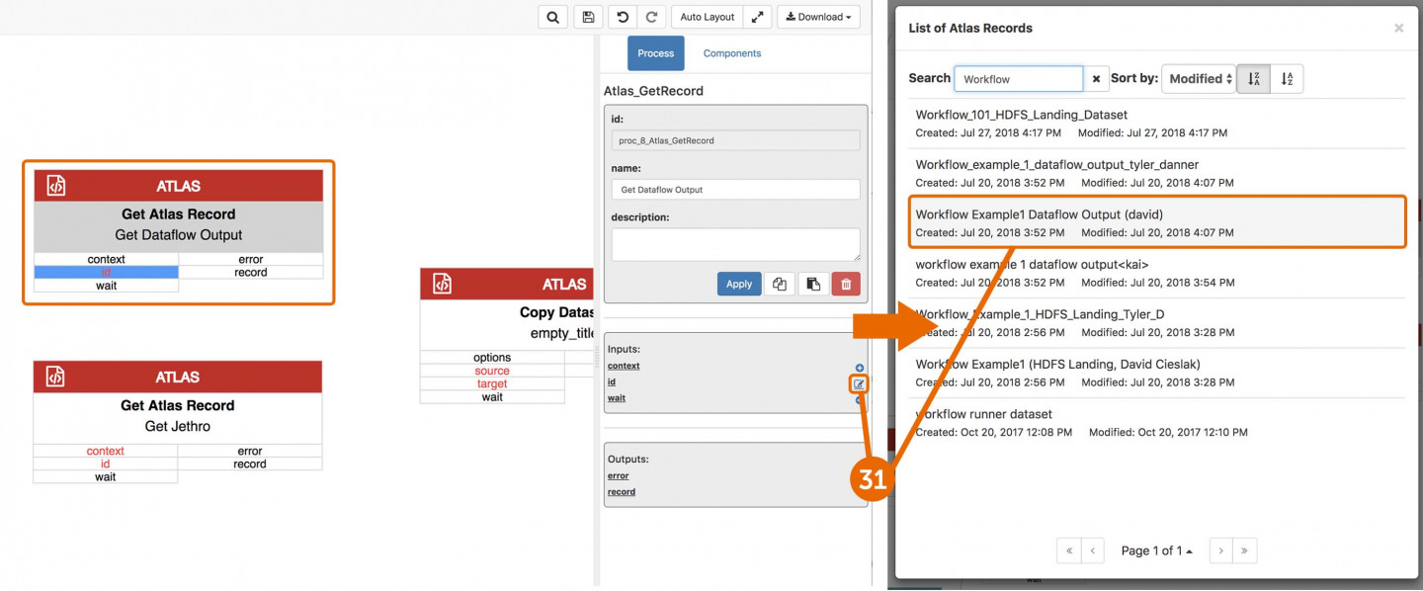Open the Download dropdown menu
The height and width of the screenshot is (591, 1423).
click(x=818, y=17)
